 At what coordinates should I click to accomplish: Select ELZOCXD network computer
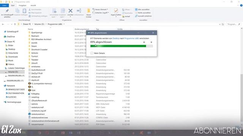pos(11,97)
